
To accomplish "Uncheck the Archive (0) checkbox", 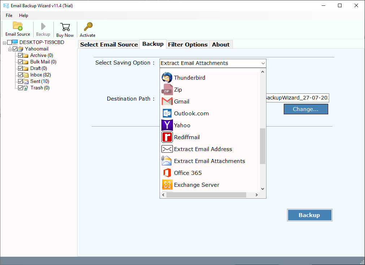I will 21,55.
